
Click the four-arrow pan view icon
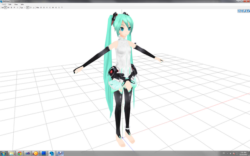tap(239, 11)
